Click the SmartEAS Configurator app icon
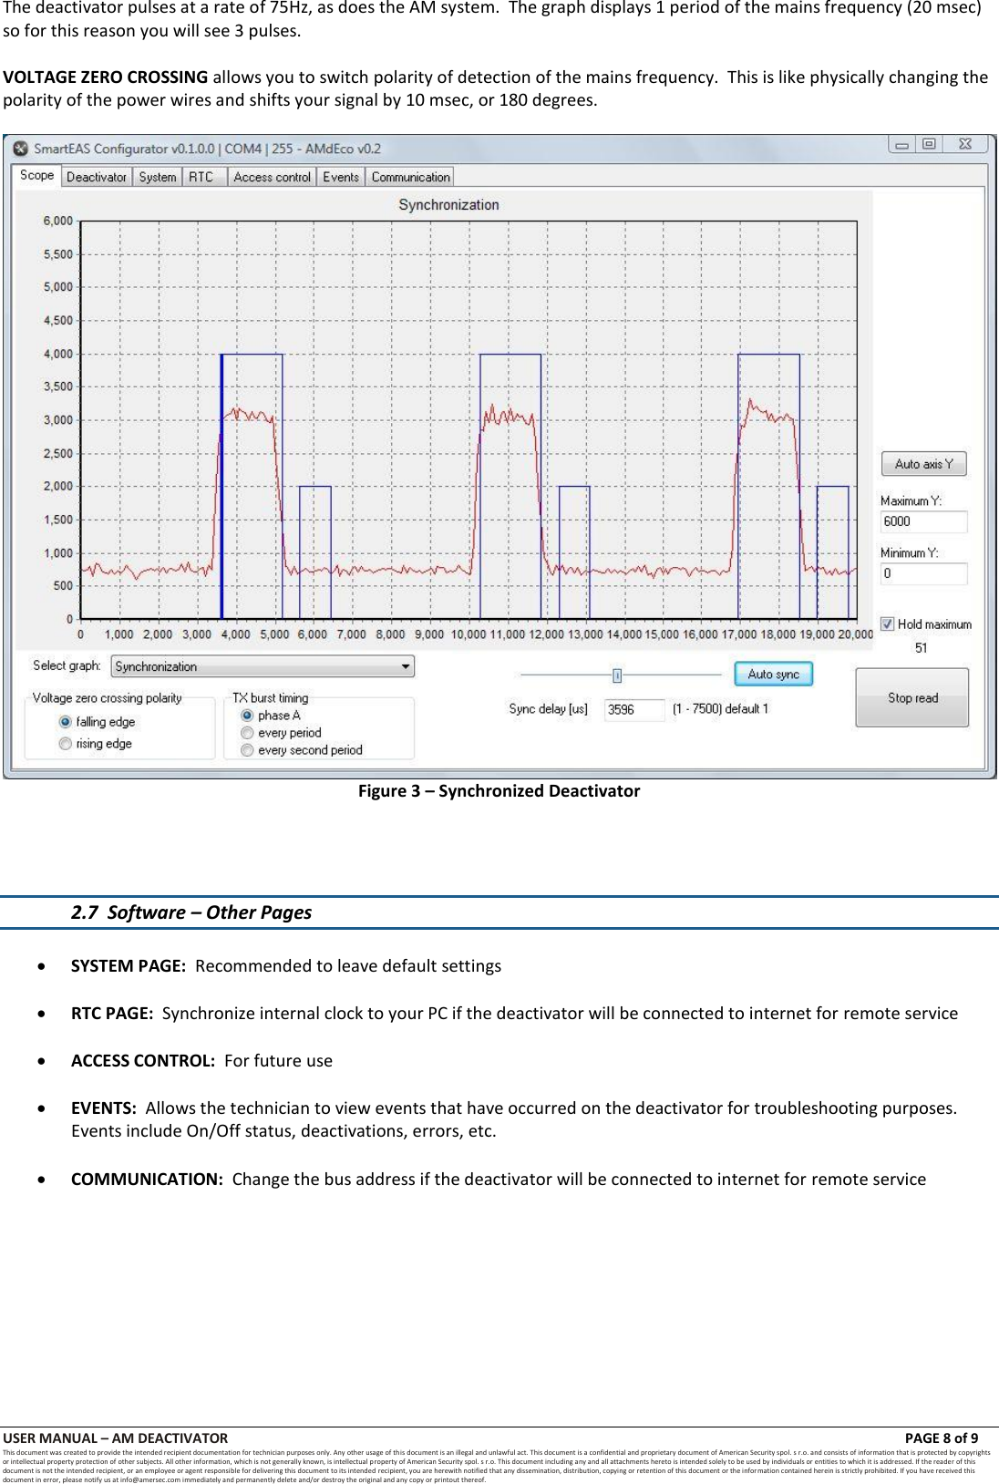The height and width of the screenshot is (1484, 999). (x=20, y=149)
